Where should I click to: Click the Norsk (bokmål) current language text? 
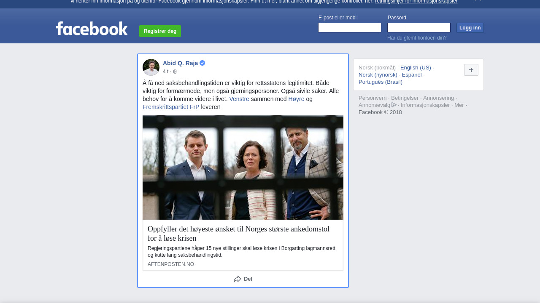(x=377, y=67)
